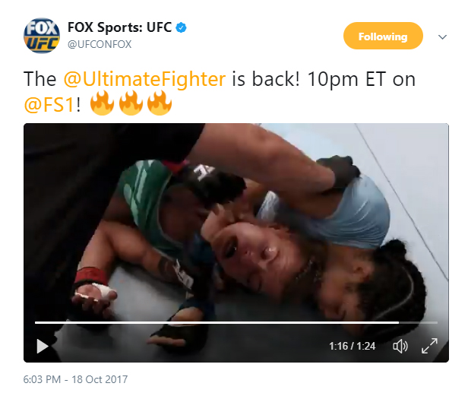Open the @FS1 mention link

[49, 105]
